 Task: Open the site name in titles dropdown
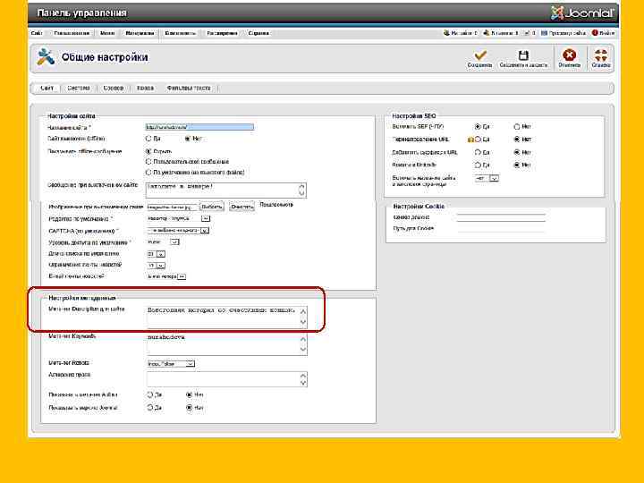click(487, 179)
